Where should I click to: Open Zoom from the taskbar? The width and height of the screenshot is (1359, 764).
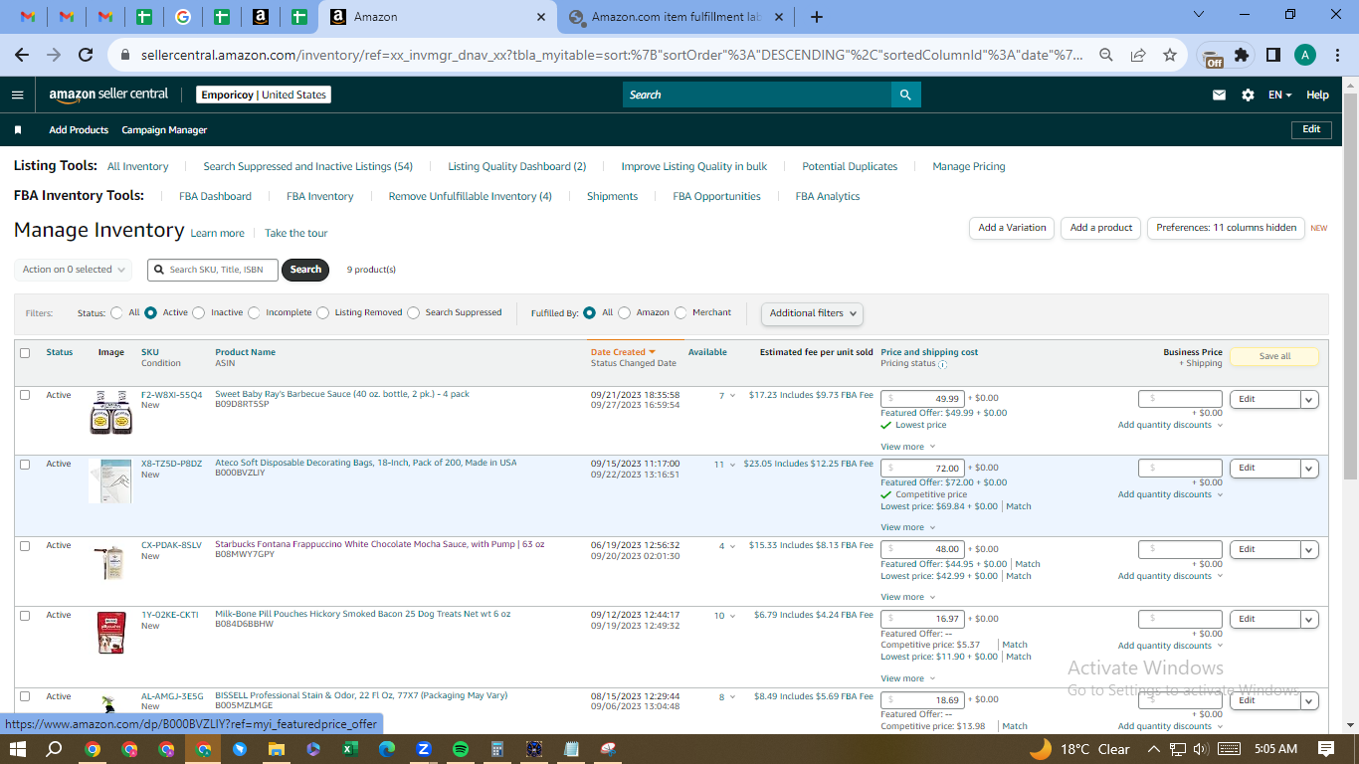tap(423, 749)
